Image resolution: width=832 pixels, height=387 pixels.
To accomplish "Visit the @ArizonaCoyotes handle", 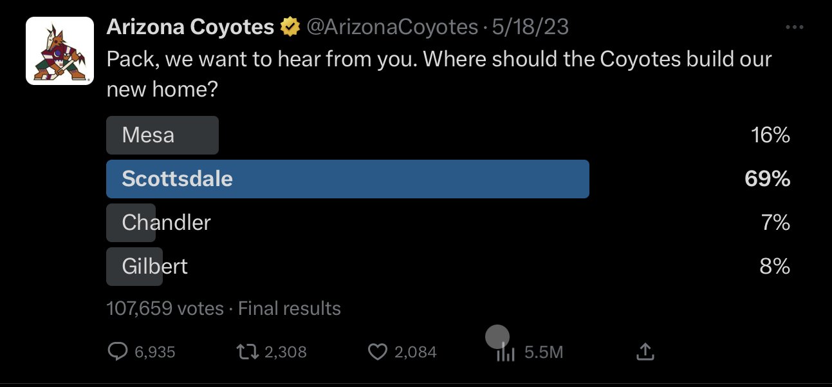I will tap(392, 27).
